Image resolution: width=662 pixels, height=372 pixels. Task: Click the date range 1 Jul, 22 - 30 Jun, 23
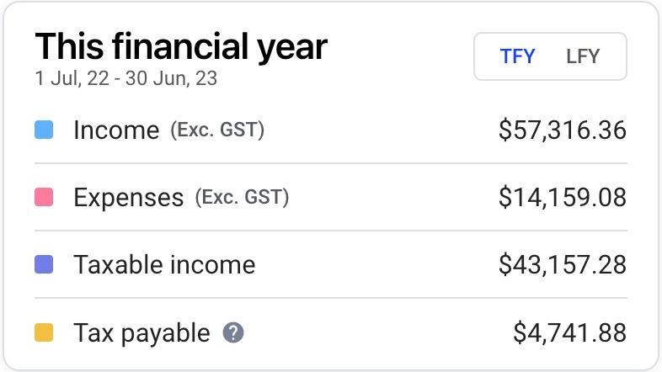[126, 78]
